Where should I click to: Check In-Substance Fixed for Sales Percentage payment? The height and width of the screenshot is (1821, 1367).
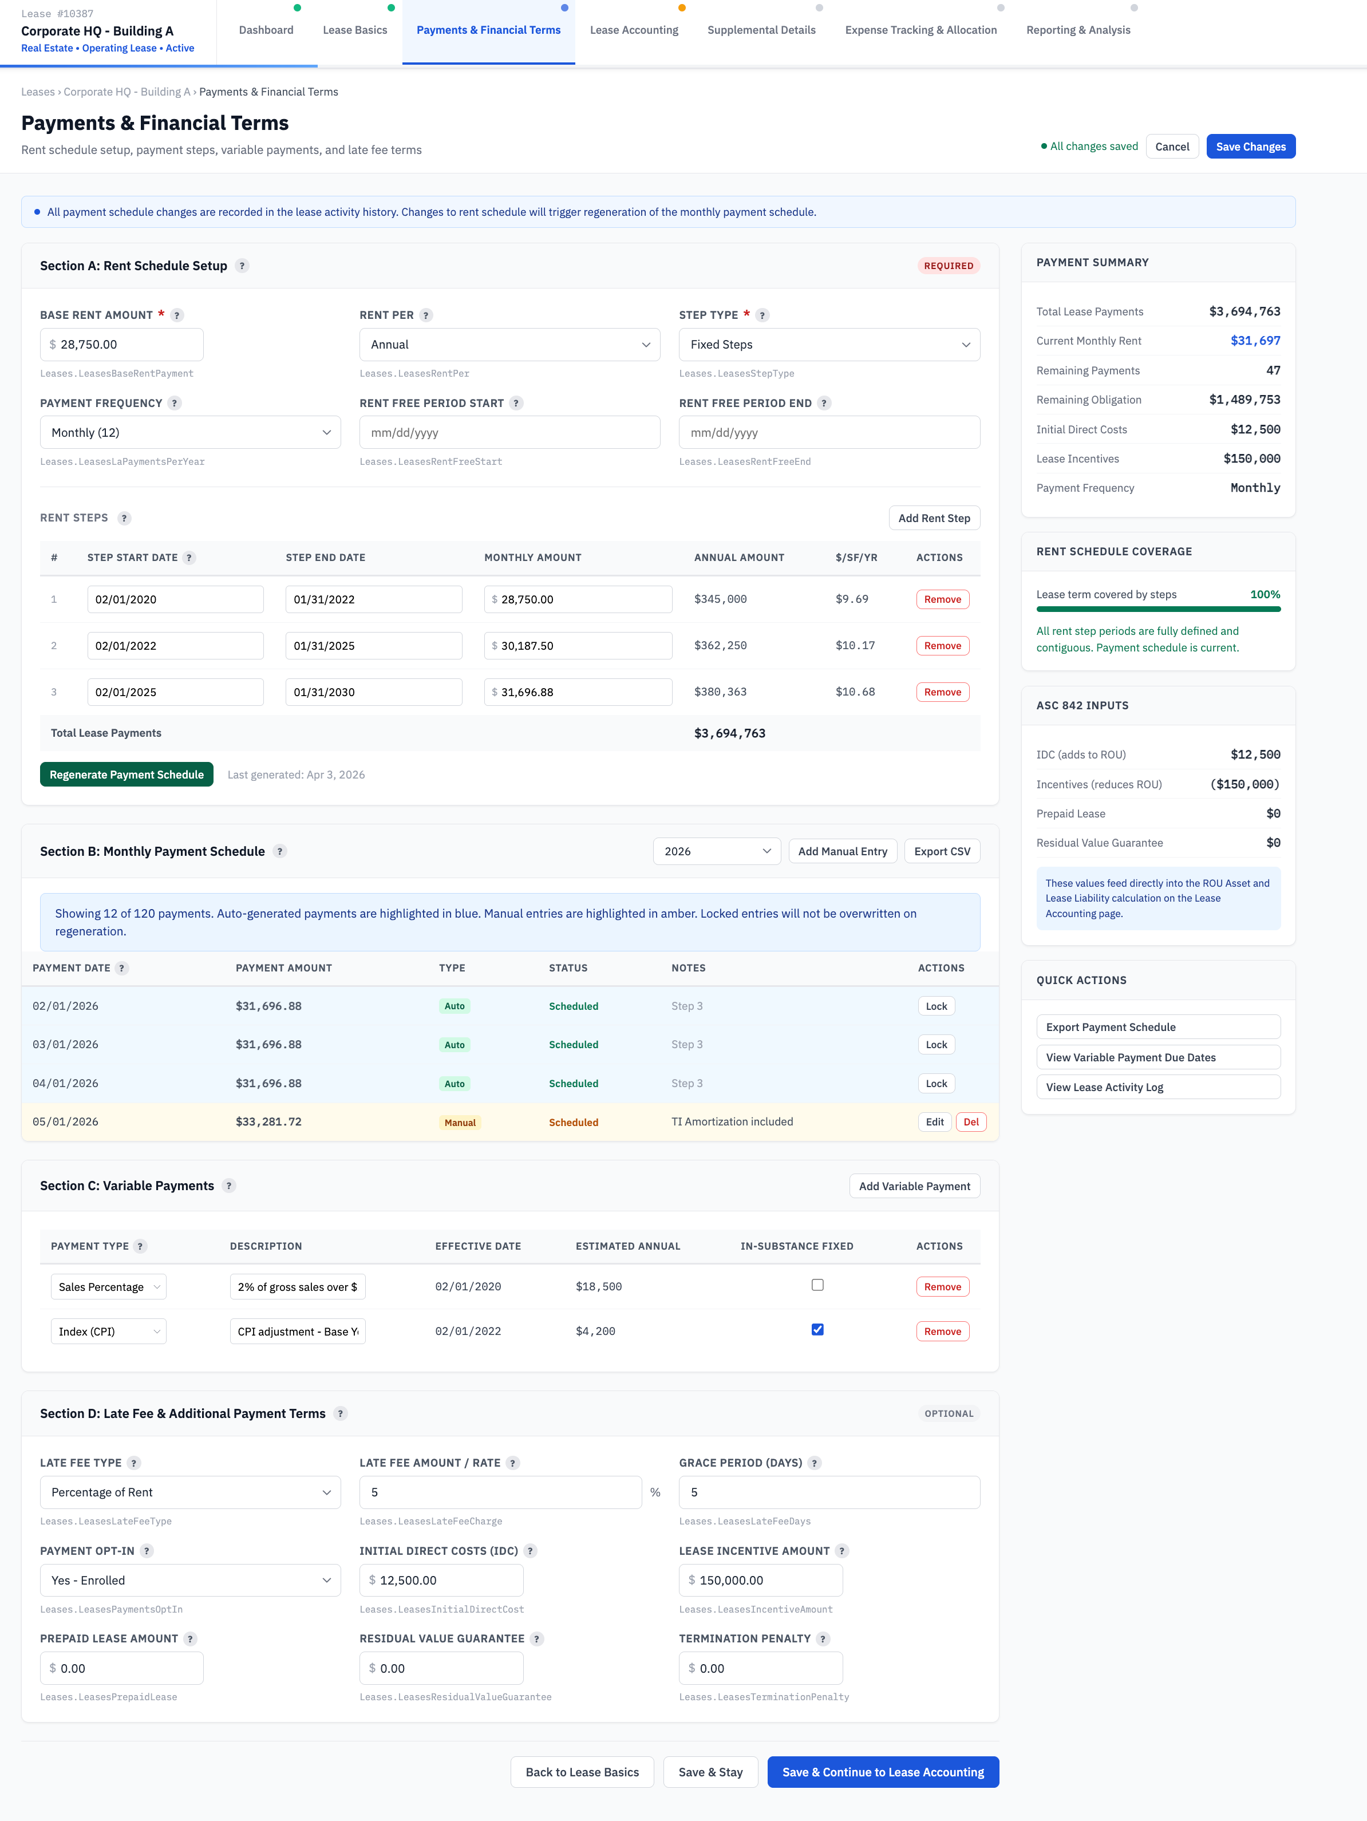click(x=817, y=1284)
